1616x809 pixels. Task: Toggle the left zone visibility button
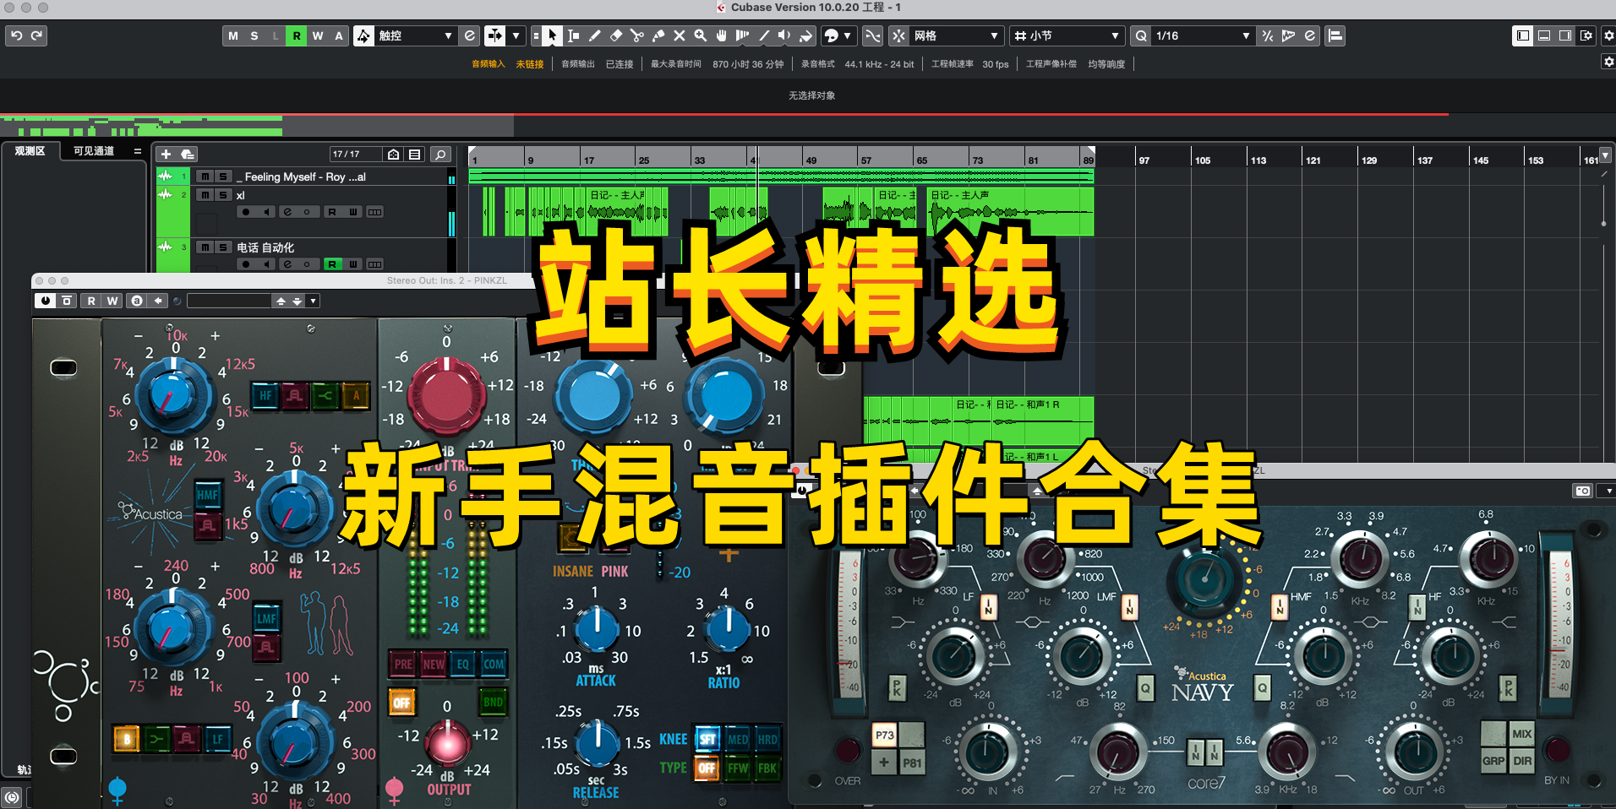click(x=1522, y=35)
